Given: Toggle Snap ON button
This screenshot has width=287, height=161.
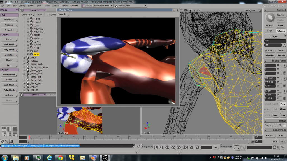Looking at the screenshot, I should (266, 125).
